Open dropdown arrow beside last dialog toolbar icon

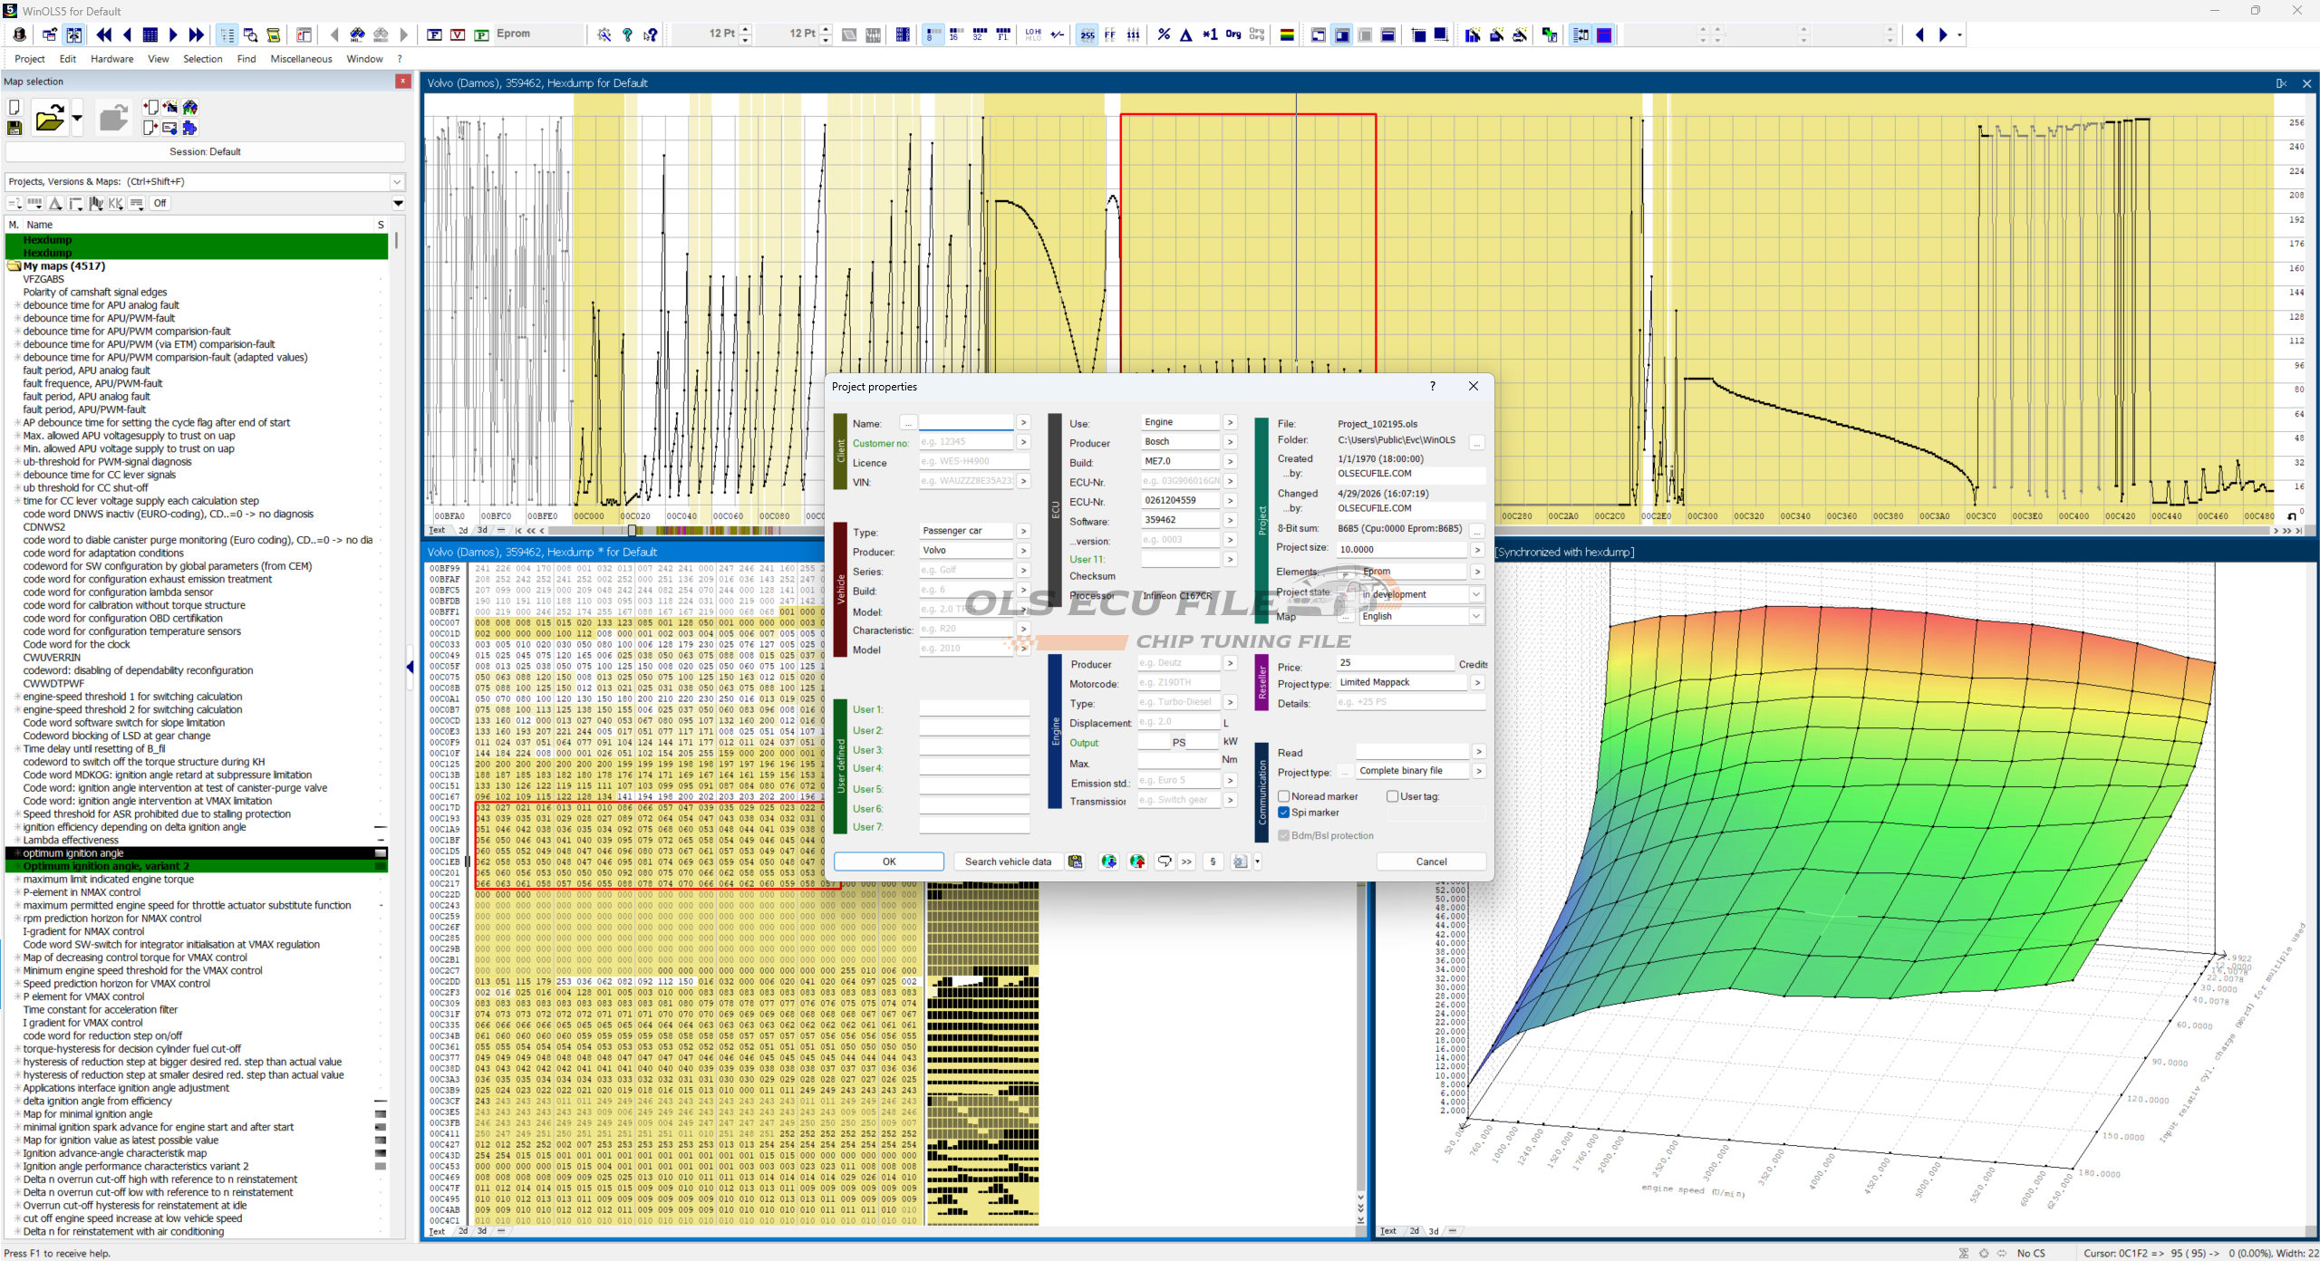(x=1257, y=862)
